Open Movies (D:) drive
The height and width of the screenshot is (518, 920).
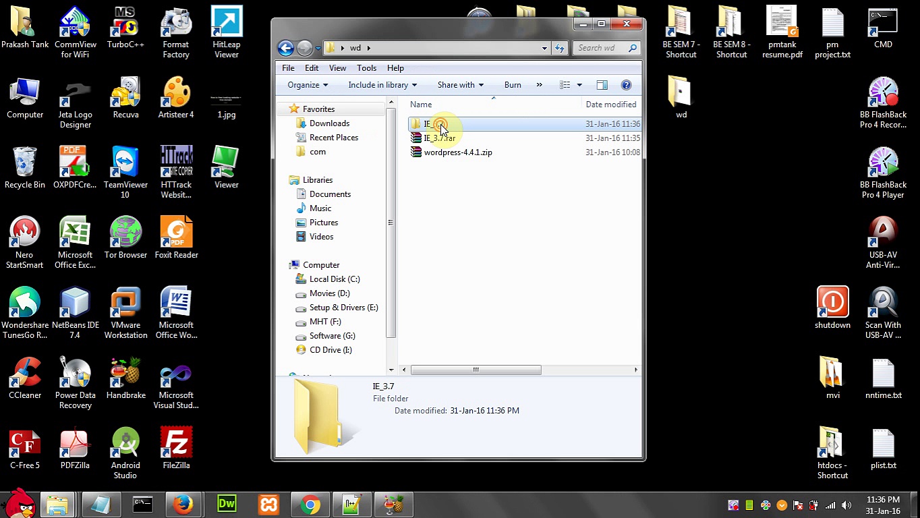pyautogui.click(x=329, y=293)
